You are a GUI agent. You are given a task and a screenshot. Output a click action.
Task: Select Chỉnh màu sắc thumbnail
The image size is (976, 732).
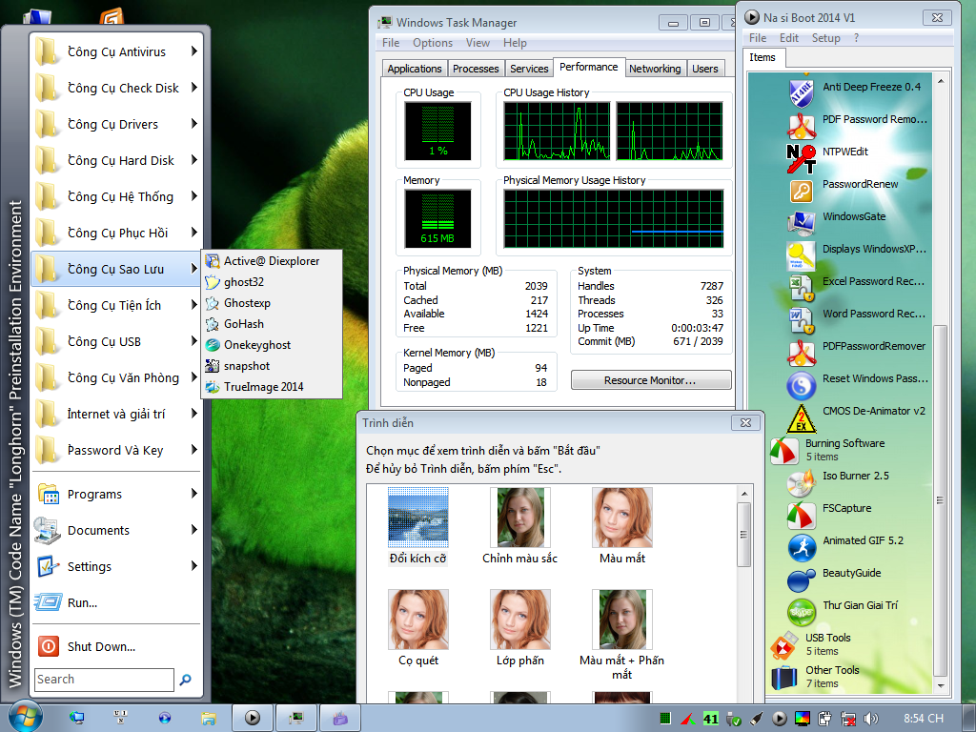[520, 518]
